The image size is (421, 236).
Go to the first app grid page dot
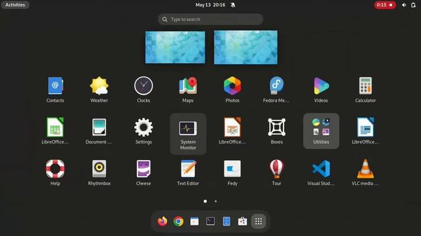(205, 201)
